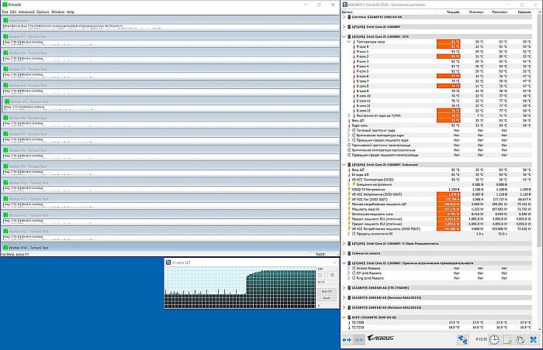Image resolution: width=543 pixels, height=350 pixels.
Task: Open the Edit menu in Prime95
Action: click(x=13, y=12)
